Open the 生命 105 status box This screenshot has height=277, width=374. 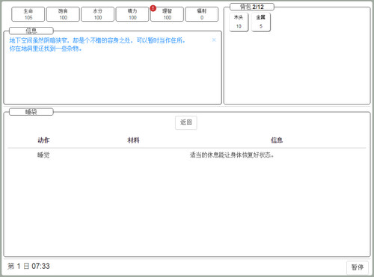[28, 14]
